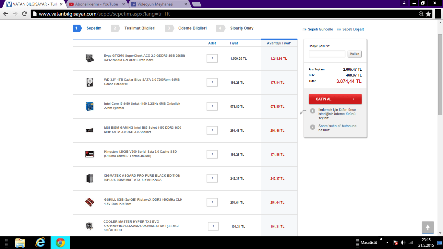Screen dimensions: 443x249
Task: Click the GSKILL RipjawsX RAM thumbnail
Action: click(x=90, y=202)
